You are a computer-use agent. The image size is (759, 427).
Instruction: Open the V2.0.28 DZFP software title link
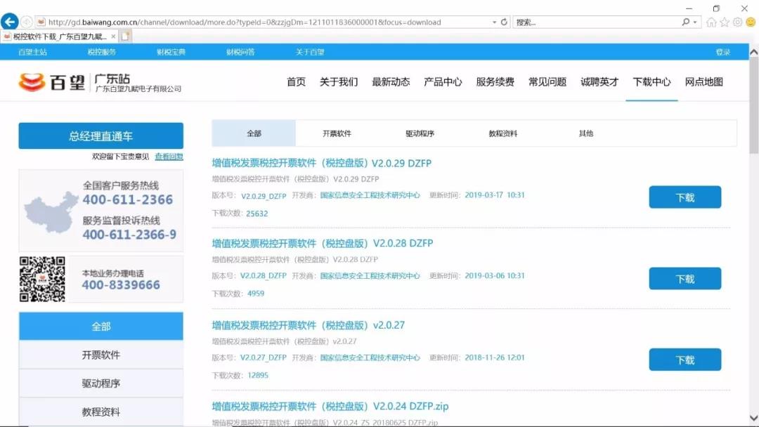click(323, 243)
